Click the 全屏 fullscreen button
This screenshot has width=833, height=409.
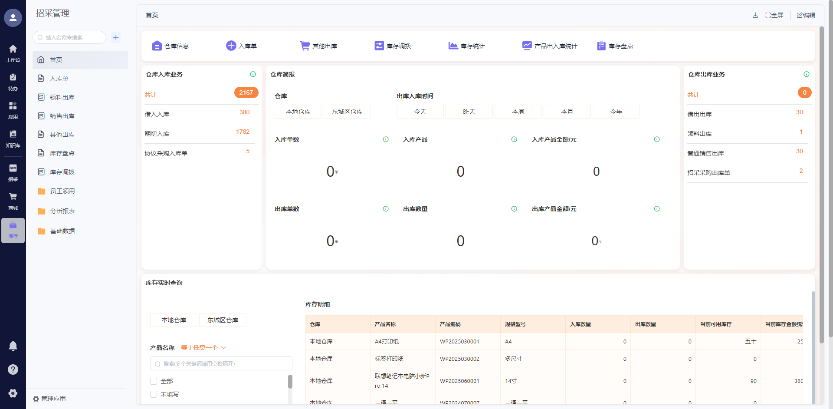click(774, 15)
